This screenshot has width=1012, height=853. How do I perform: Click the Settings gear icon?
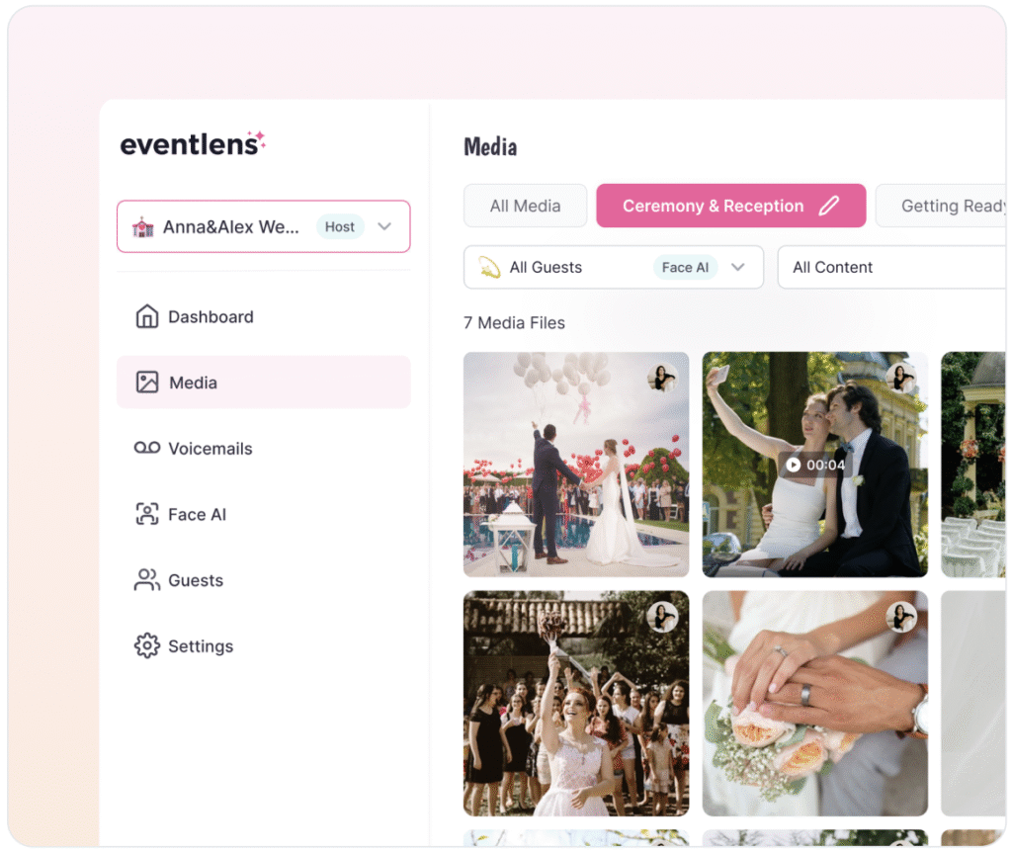(x=146, y=645)
